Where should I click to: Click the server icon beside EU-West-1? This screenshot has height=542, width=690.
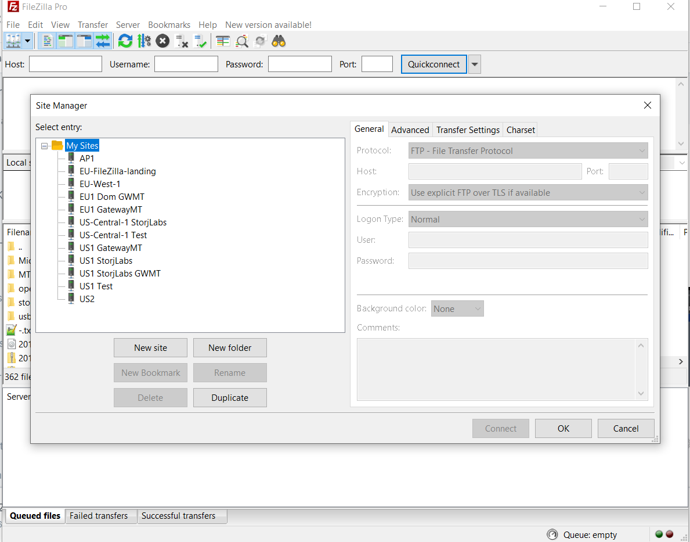71,184
